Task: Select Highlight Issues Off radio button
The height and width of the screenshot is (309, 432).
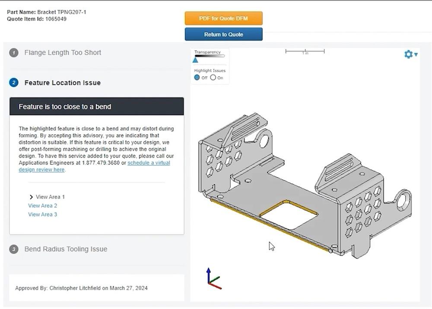Action: coord(197,77)
